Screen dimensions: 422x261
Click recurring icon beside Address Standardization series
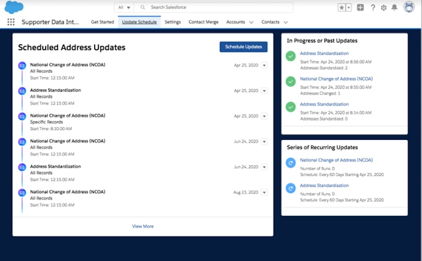click(291, 189)
